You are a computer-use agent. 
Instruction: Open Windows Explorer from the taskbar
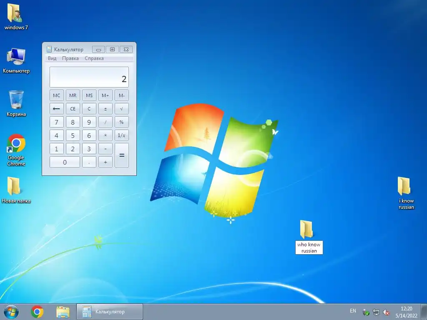click(63, 312)
